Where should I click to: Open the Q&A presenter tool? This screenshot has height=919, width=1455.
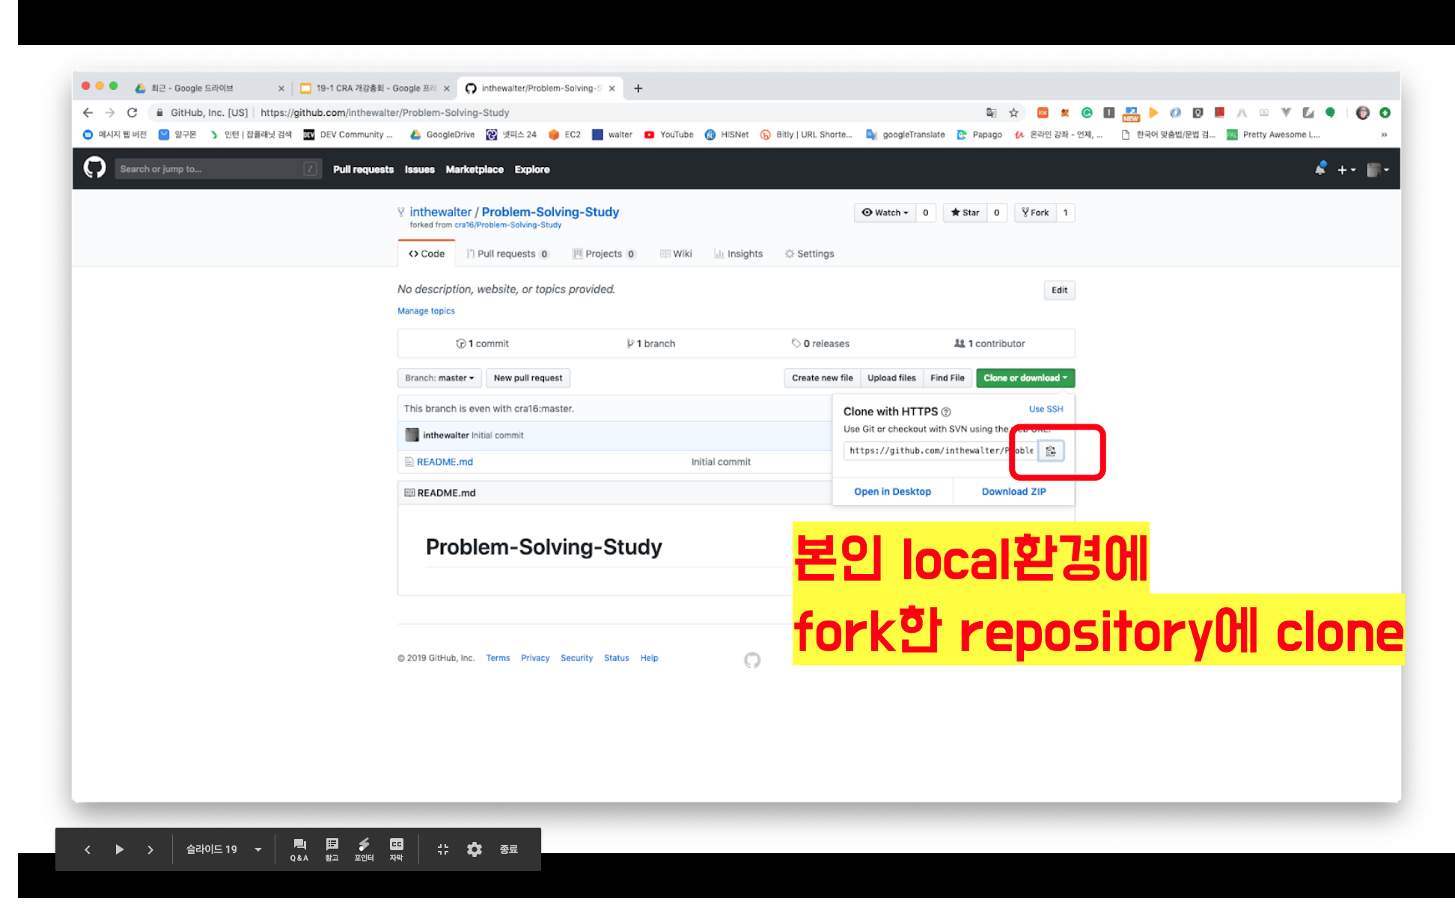coord(299,849)
